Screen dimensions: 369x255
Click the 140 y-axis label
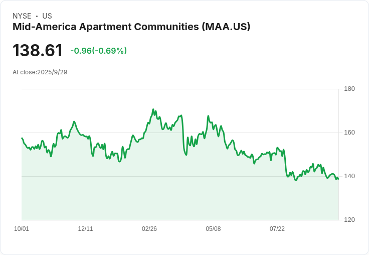349,176
